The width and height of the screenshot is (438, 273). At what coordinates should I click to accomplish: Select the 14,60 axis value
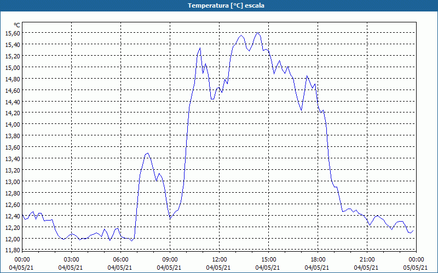point(13,90)
